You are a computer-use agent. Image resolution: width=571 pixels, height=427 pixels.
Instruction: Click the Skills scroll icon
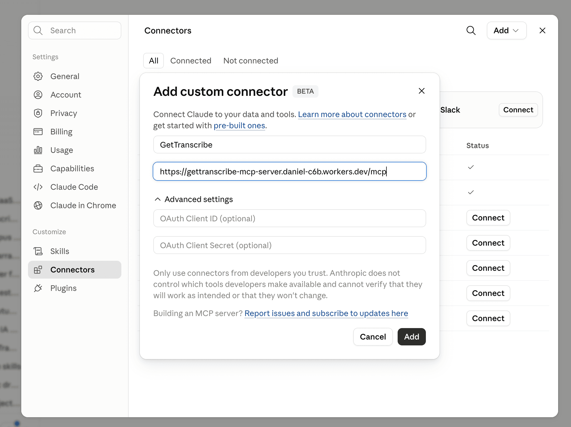tap(38, 251)
